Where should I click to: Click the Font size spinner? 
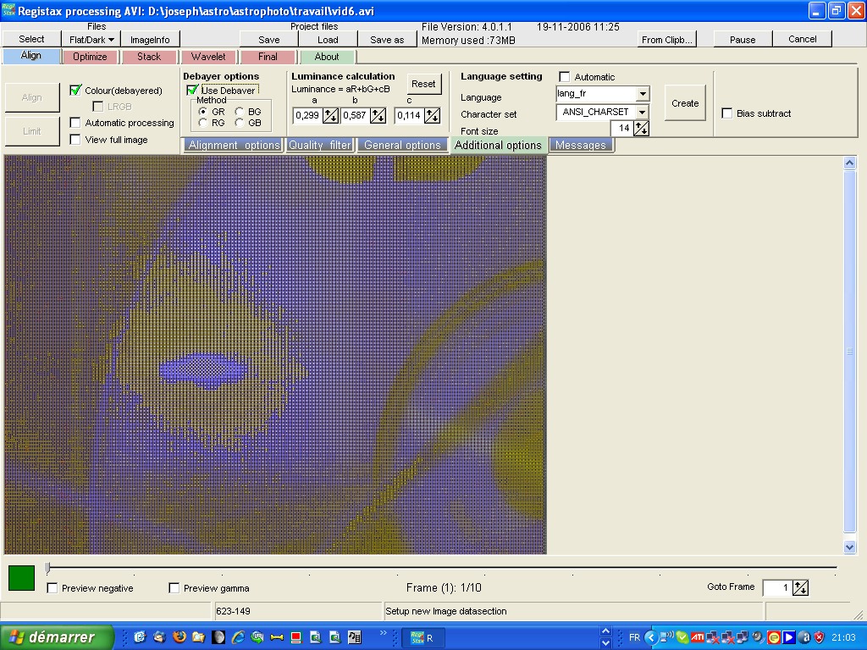pyautogui.click(x=642, y=129)
